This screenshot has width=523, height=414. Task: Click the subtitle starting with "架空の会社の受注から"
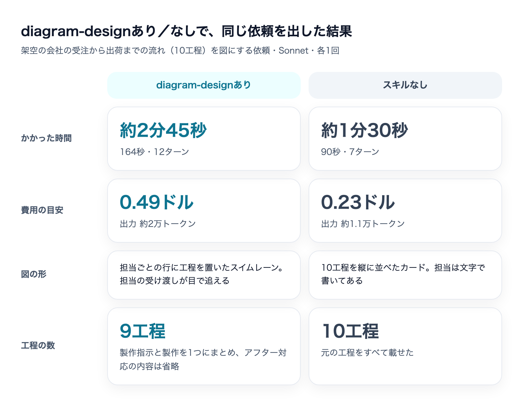[x=180, y=50]
